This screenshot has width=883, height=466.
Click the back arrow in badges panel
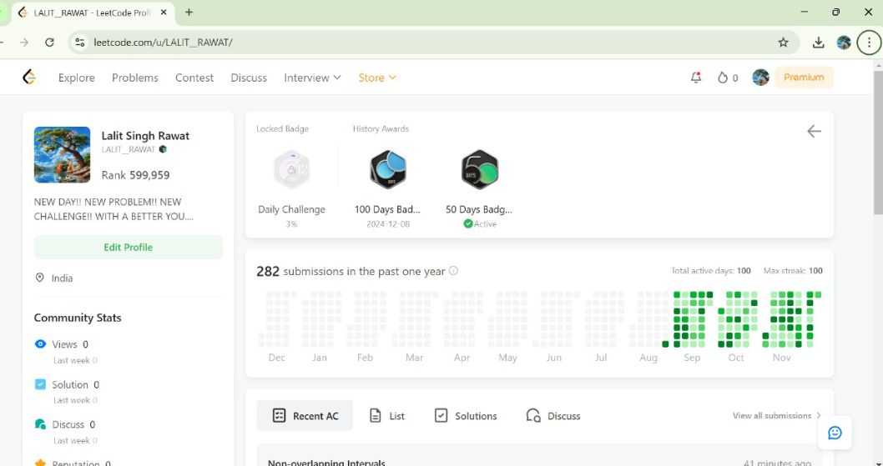click(x=814, y=131)
